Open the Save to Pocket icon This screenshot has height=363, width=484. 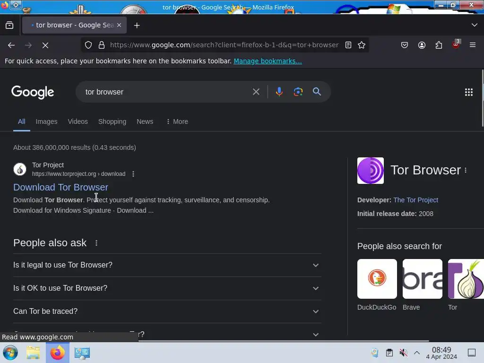click(405, 45)
